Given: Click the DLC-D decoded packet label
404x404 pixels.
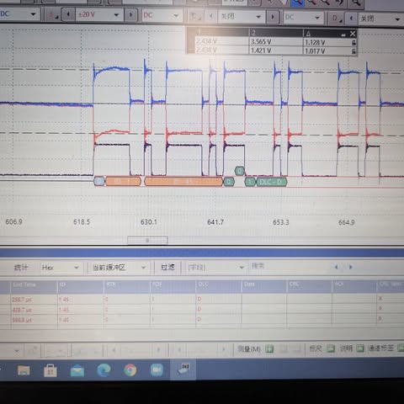Looking at the screenshot, I should point(271,182).
